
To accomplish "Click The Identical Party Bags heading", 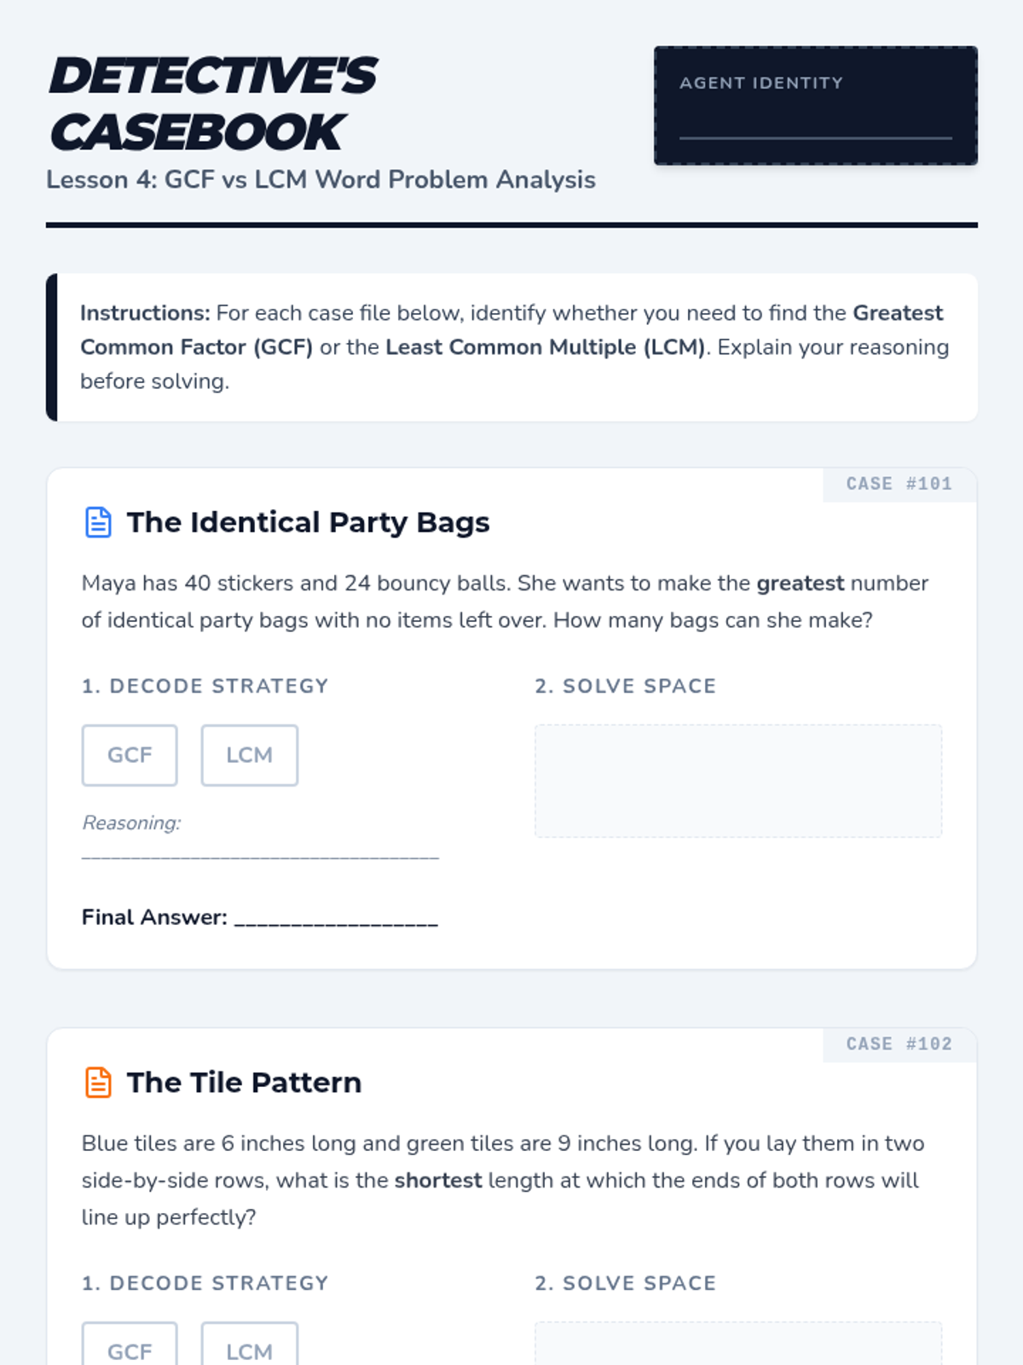I will 308,522.
